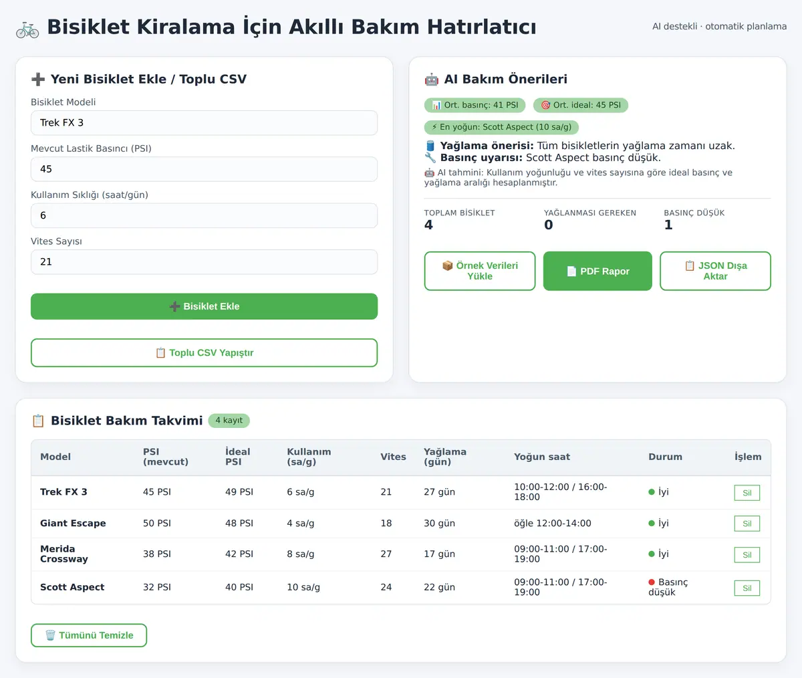Click the Vites Sayısı field showing 21
The height and width of the screenshot is (678, 802).
pyautogui.click(x=204, y=262)
